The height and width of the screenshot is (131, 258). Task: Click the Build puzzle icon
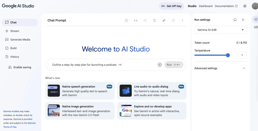coord(7,48)
